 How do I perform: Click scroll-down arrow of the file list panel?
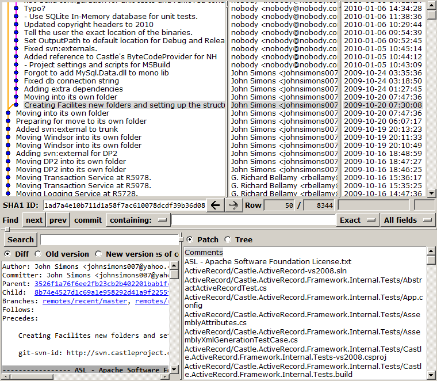431,375
